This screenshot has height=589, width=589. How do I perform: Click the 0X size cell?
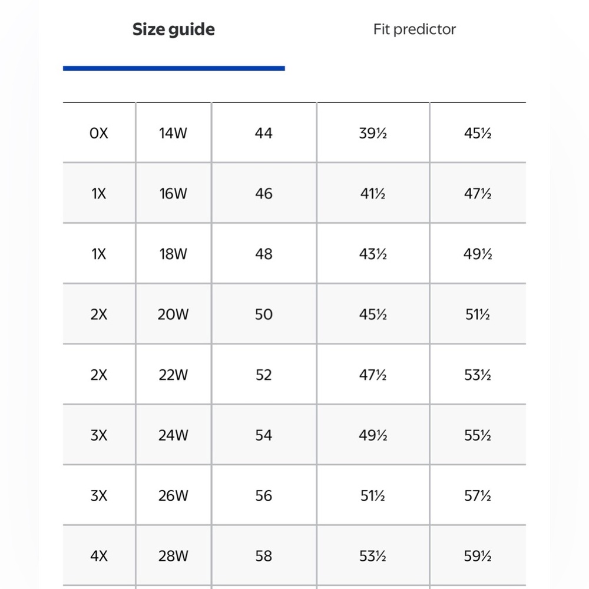[x=99, y=133]
